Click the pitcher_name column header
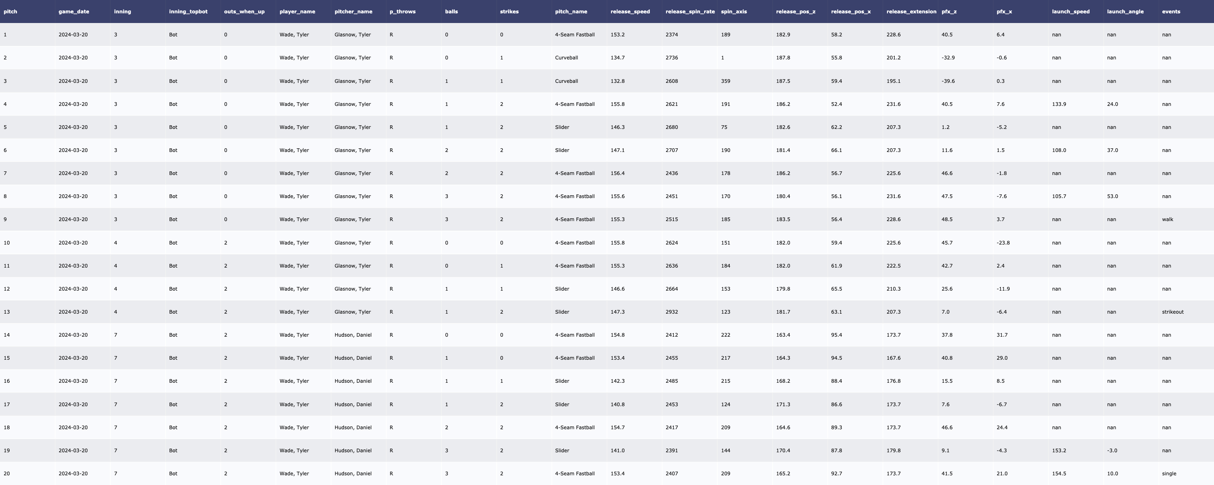 coord(353,11)
